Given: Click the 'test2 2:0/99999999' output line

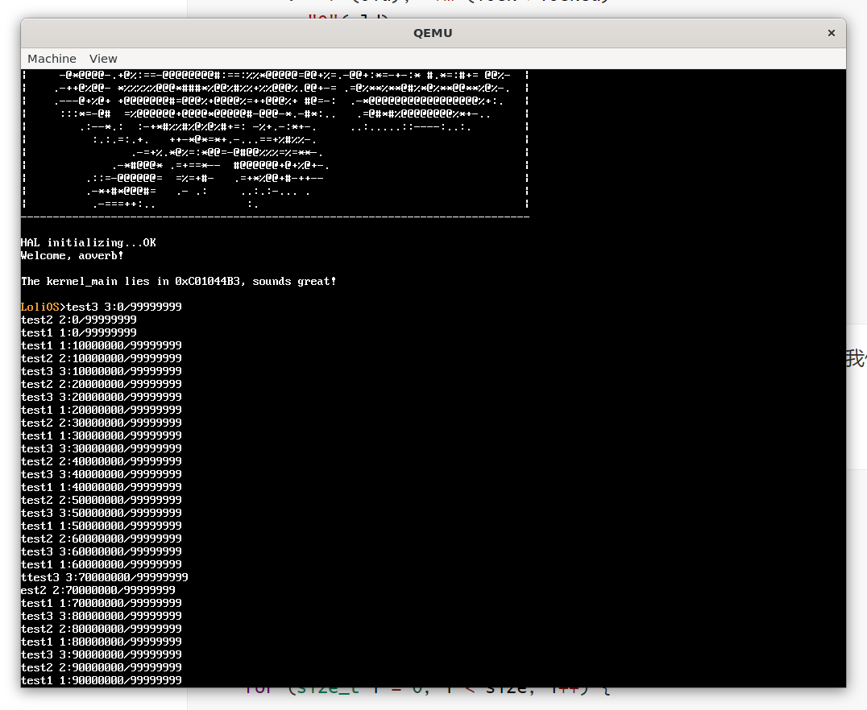Looking at the screenshot, I should 78,320.
